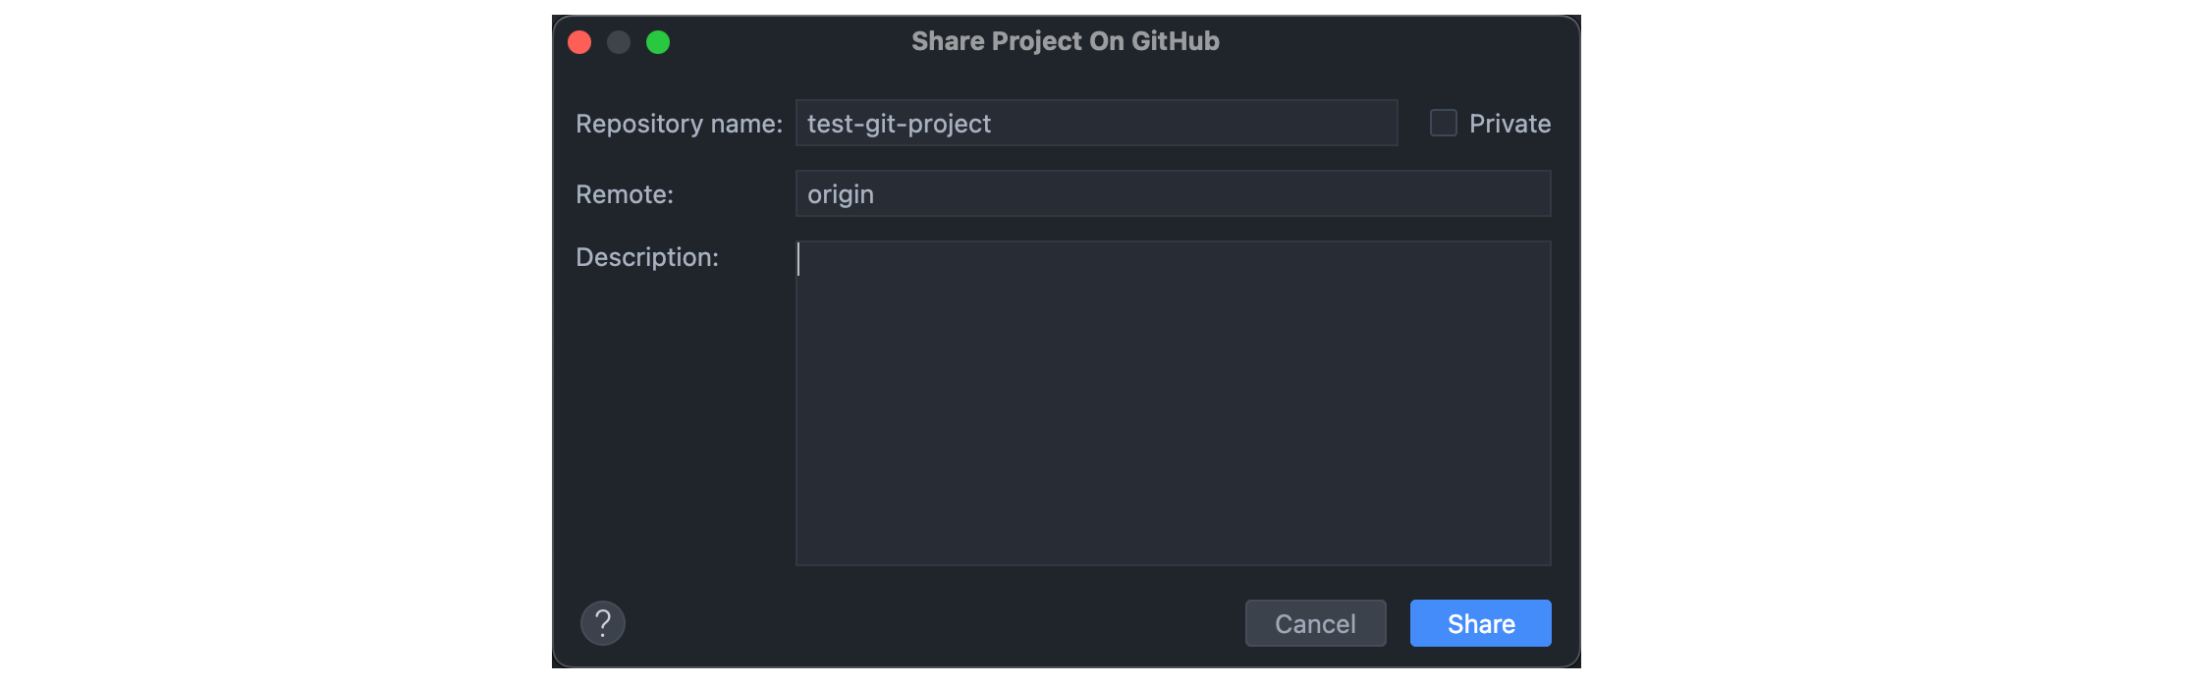
Task: Click the green zoom window button
Action: [x=658, y=42]
